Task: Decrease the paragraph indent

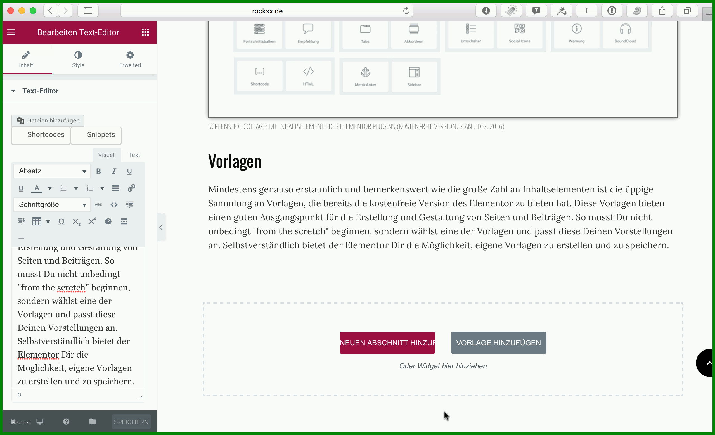Action: [x=129, y=205]
